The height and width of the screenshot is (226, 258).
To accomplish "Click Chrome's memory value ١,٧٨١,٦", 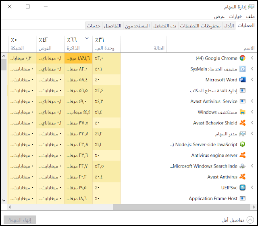I will tap(78, 58).
